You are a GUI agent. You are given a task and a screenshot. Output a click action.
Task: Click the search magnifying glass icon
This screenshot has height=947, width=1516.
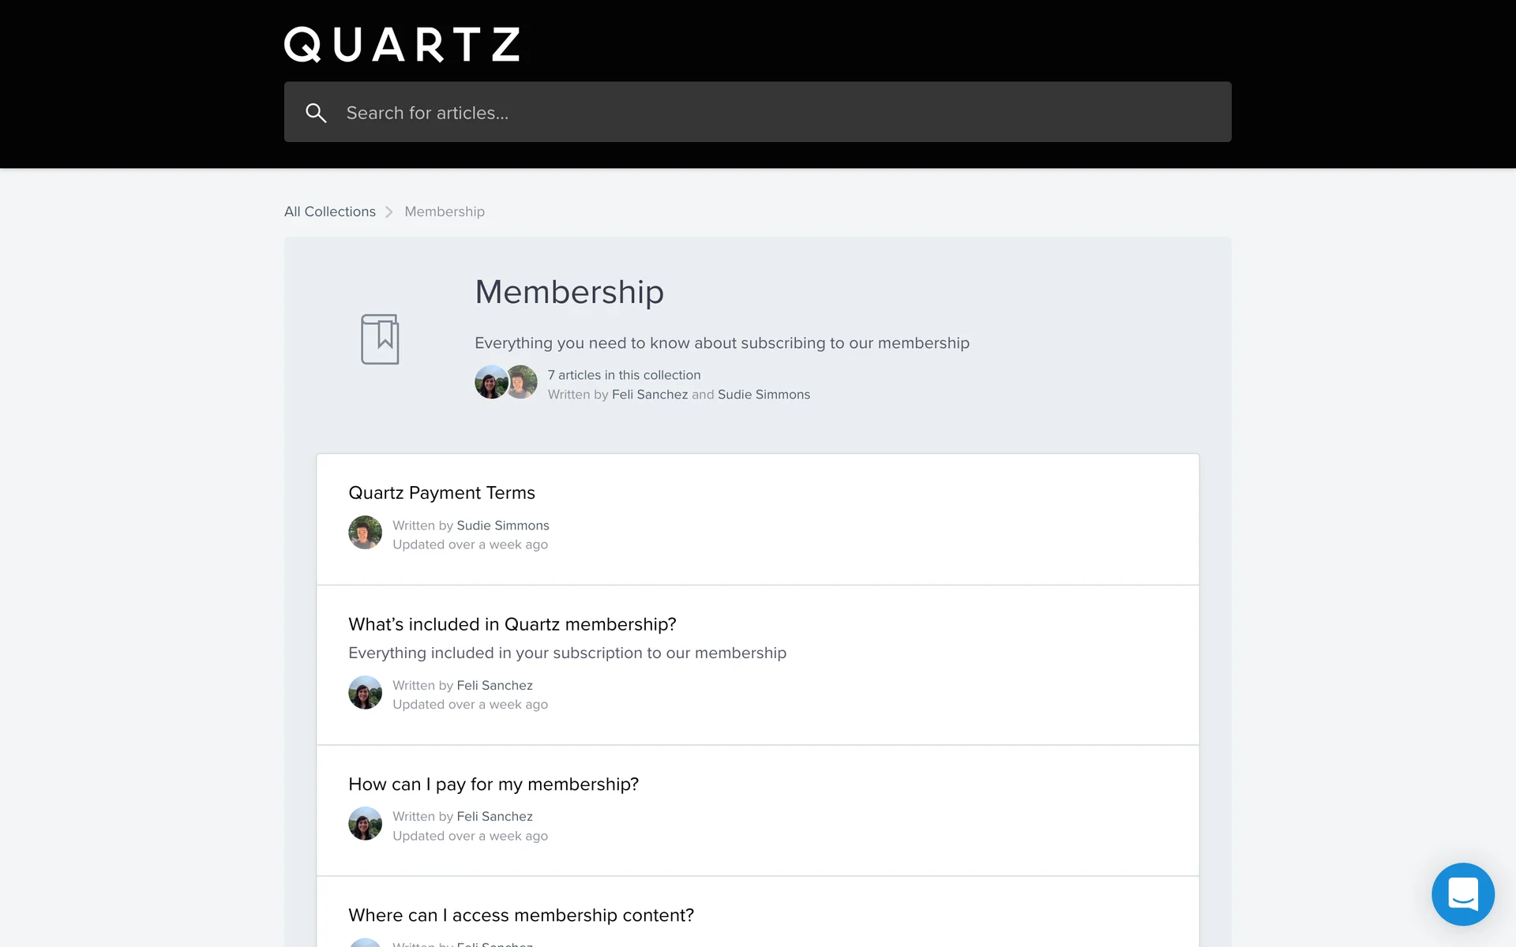click(316, 113)
